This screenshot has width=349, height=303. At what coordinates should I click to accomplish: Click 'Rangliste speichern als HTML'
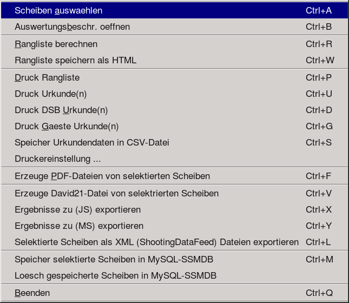(x=75, y=60)
